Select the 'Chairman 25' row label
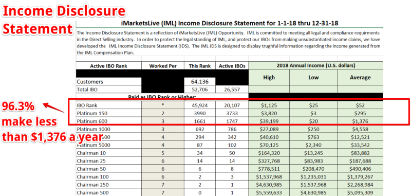 coord(108,161)
